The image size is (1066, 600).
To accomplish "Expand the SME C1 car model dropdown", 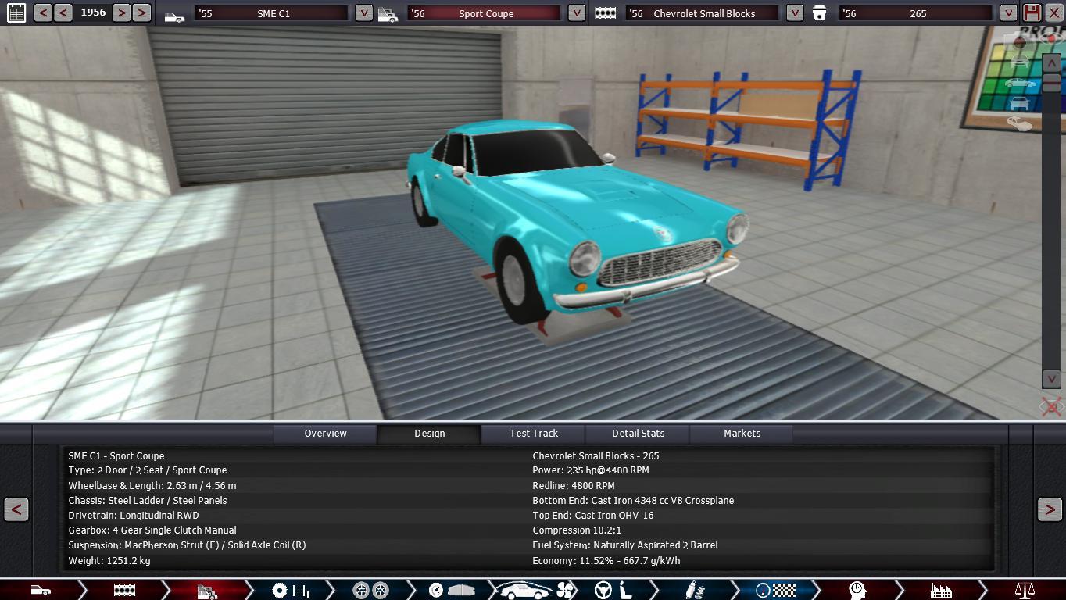I will point(363,13).
